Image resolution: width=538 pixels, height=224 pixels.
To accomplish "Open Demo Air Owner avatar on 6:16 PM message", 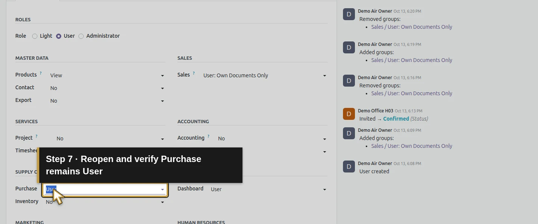I will click(349, 81).
